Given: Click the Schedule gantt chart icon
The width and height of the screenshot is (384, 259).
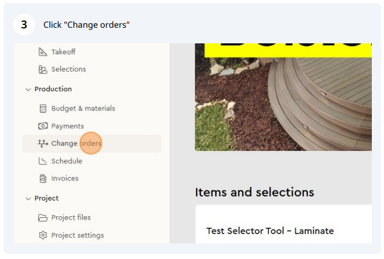Looking at the screenshot, I should tap(43, 161).
